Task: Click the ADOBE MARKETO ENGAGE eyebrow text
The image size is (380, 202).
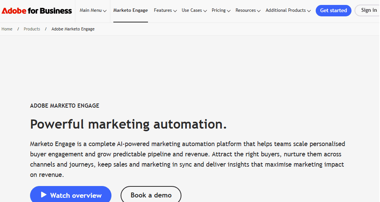Action: [65, 106]
